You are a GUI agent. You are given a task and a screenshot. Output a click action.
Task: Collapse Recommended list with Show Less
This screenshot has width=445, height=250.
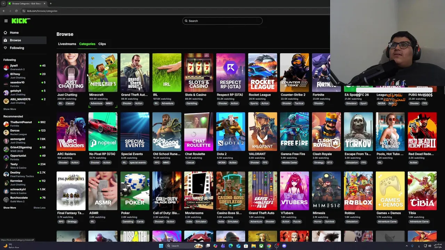click(40, 208)
